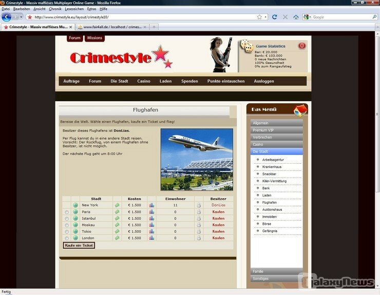Open the Lesezeichen menu

(x=74, y=9)
